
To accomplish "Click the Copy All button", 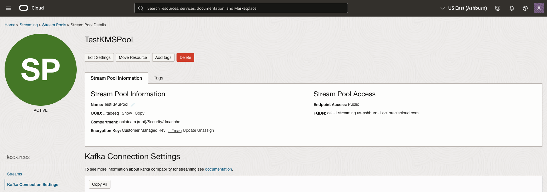I will [x=100, y=184].
